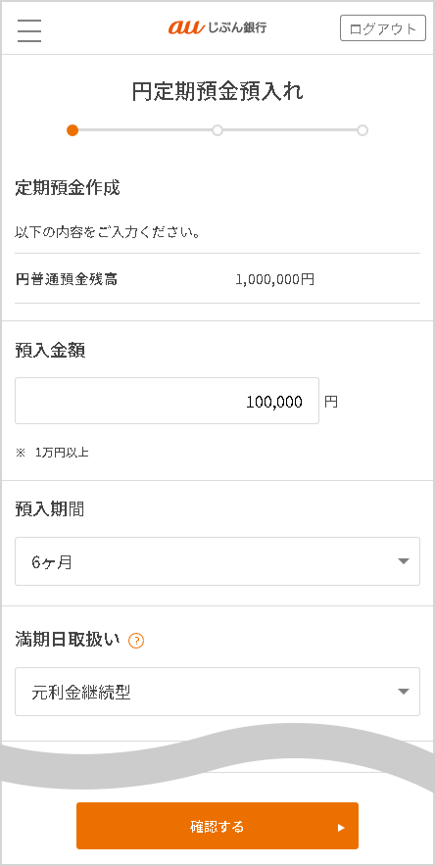Click the ログアウト button
The height and width of the screenshot is (866, 435).
[383, 28]
